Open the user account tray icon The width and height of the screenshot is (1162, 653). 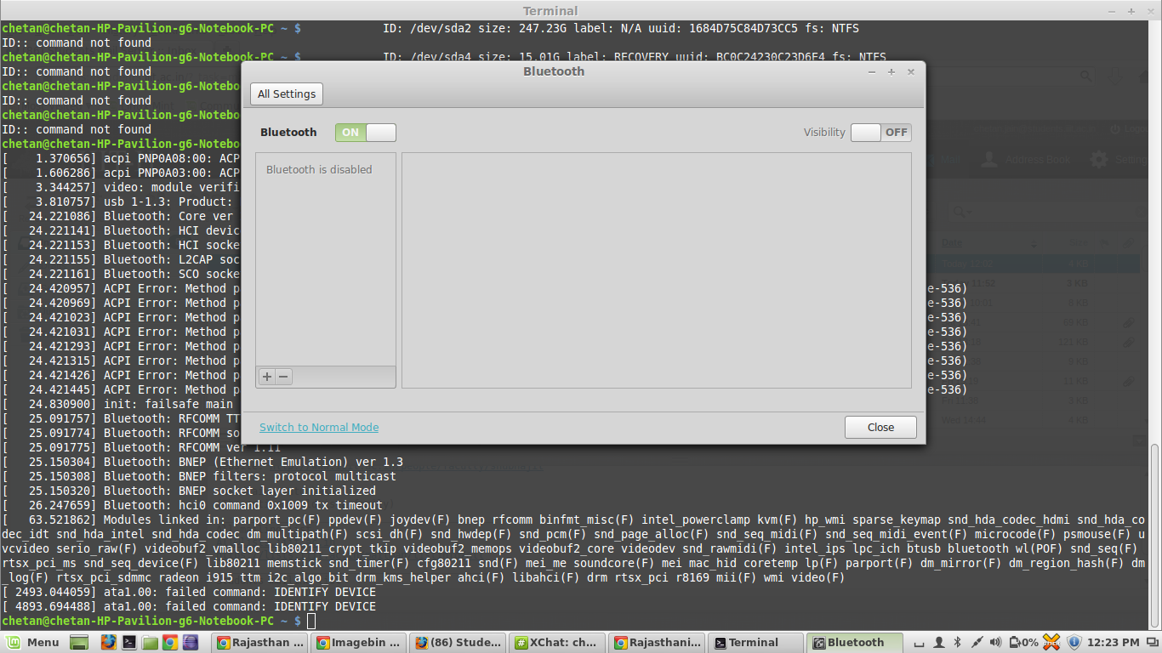coord(939,642)
